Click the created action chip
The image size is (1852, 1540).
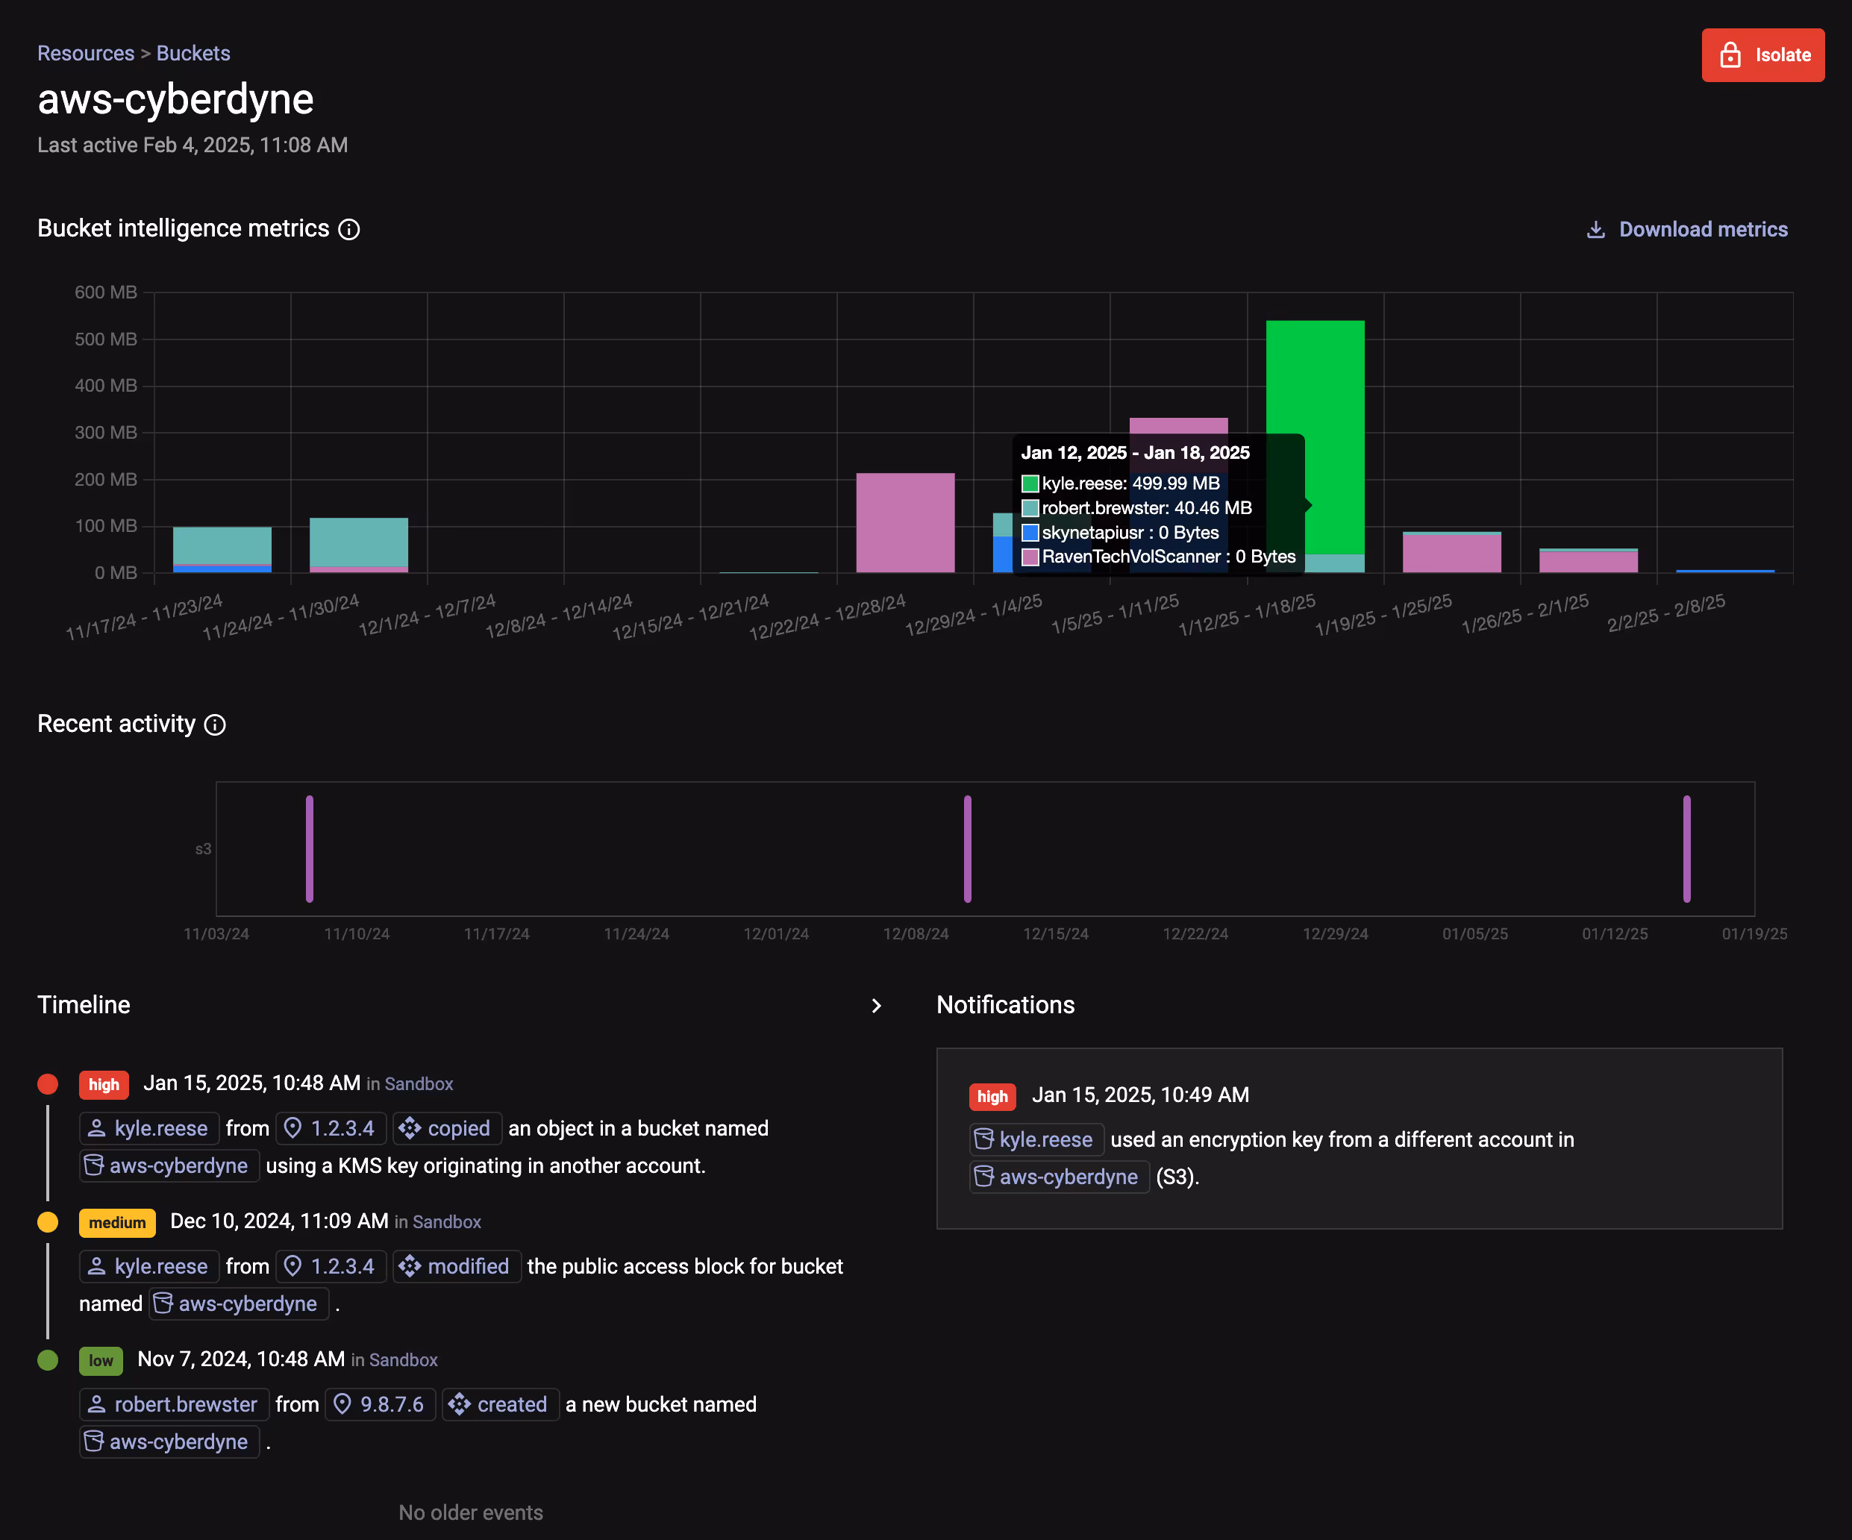click(500, 1404)
